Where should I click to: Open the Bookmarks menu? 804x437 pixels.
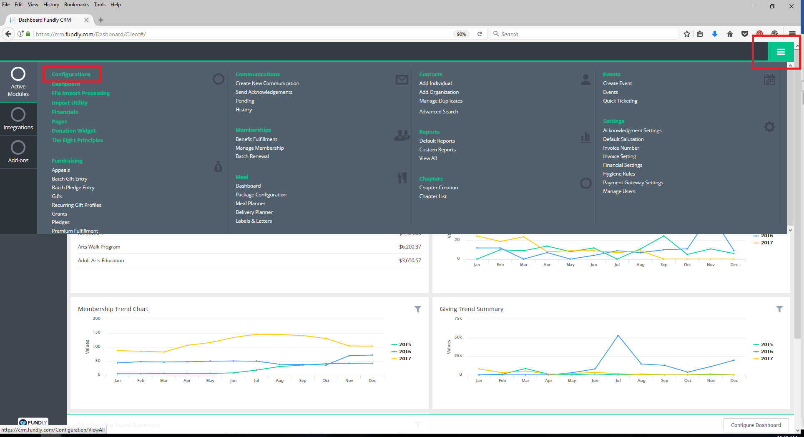[76, 5]
